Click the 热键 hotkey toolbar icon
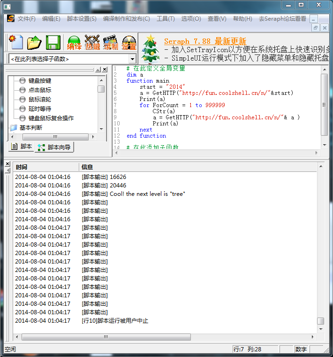This screenshot has width=333, height=357. (92, 43)
